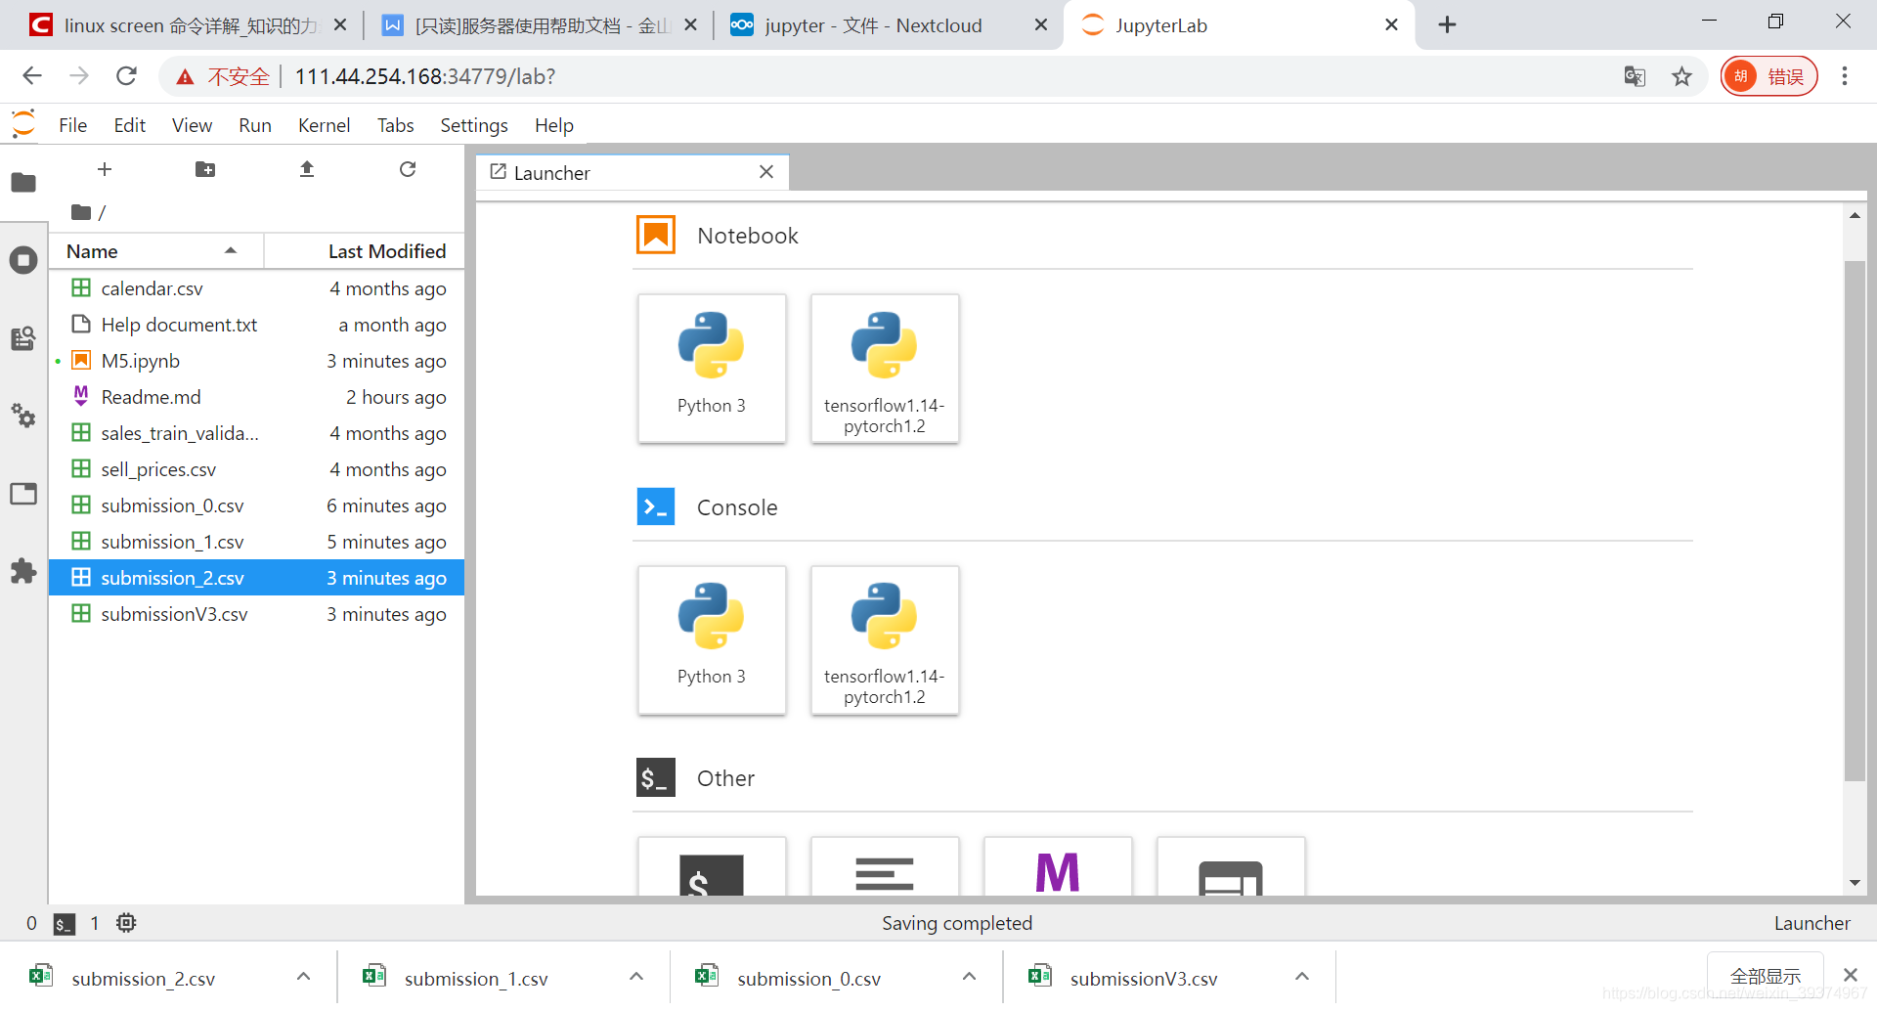Open the Property Inspector gears icon
The height and width of the screenshot is (1011, 1877).
coord(23,416)
